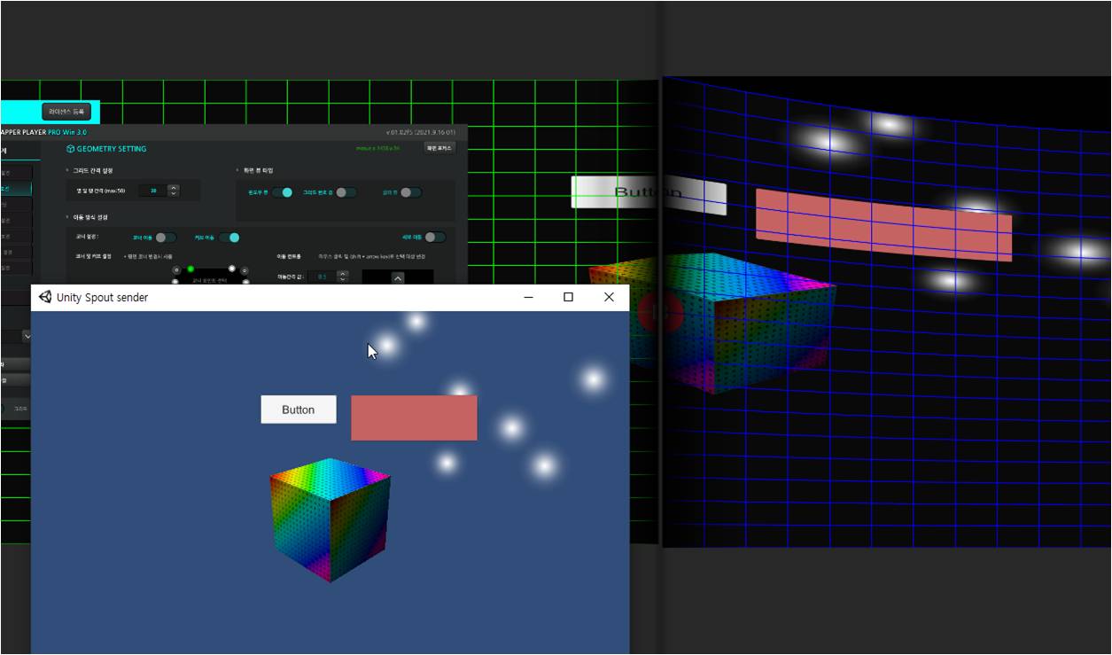Click the Unity logo in the window title bar
1112x655 pixels.
(x=45, y=297)
